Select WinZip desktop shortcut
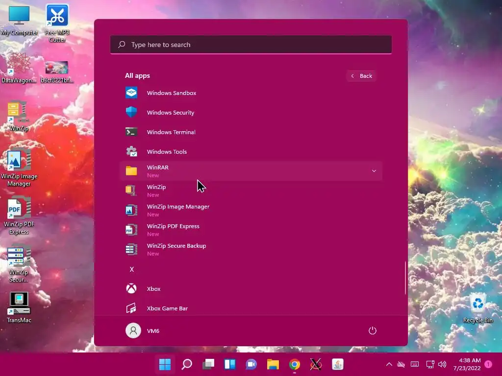The height and width of the screenshot is (376, 502). click(x=19, y=116)
